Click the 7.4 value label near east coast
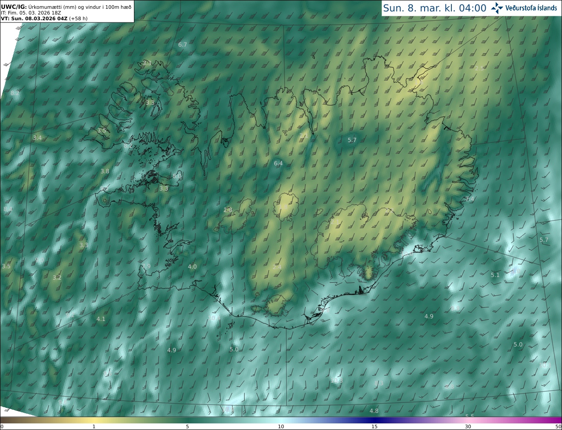Screen dimensions: 562x430 coord(470,199)
